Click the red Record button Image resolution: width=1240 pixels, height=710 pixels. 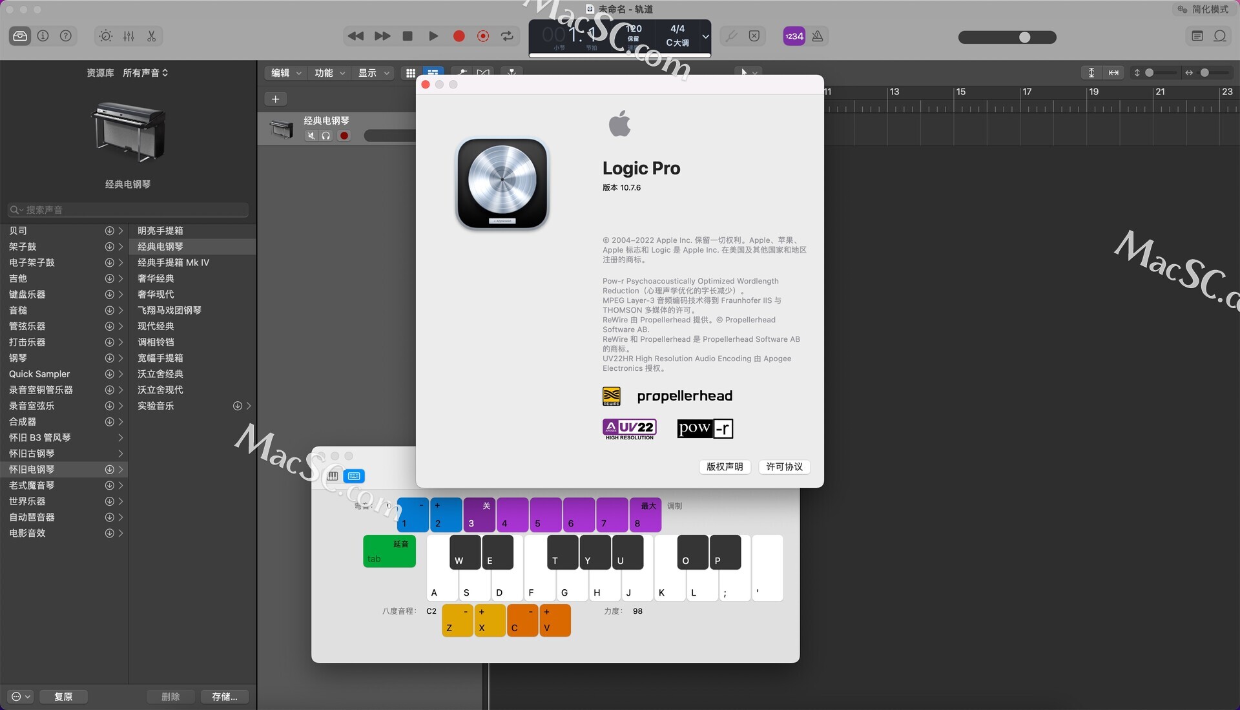click(x=459, y=36)
